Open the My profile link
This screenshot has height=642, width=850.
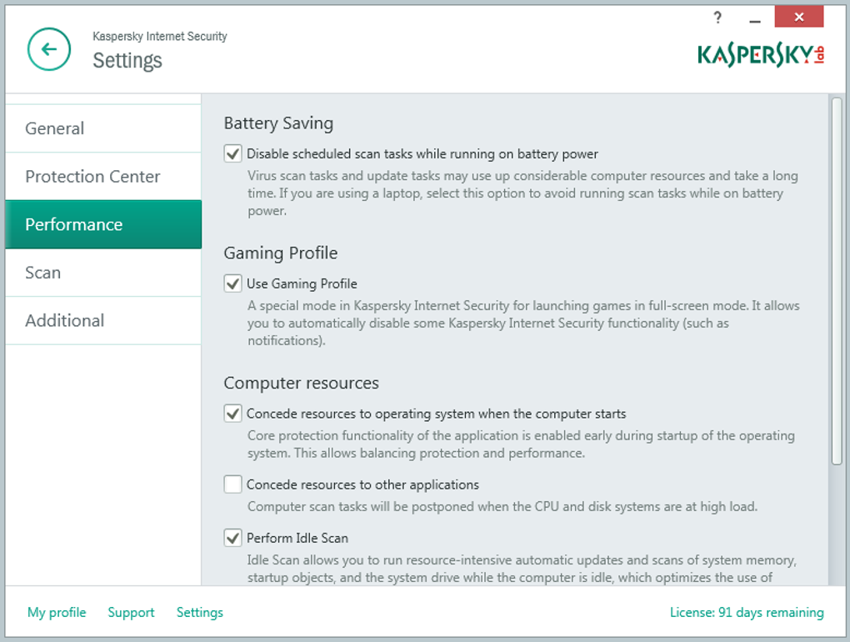[x=57, y=613]
